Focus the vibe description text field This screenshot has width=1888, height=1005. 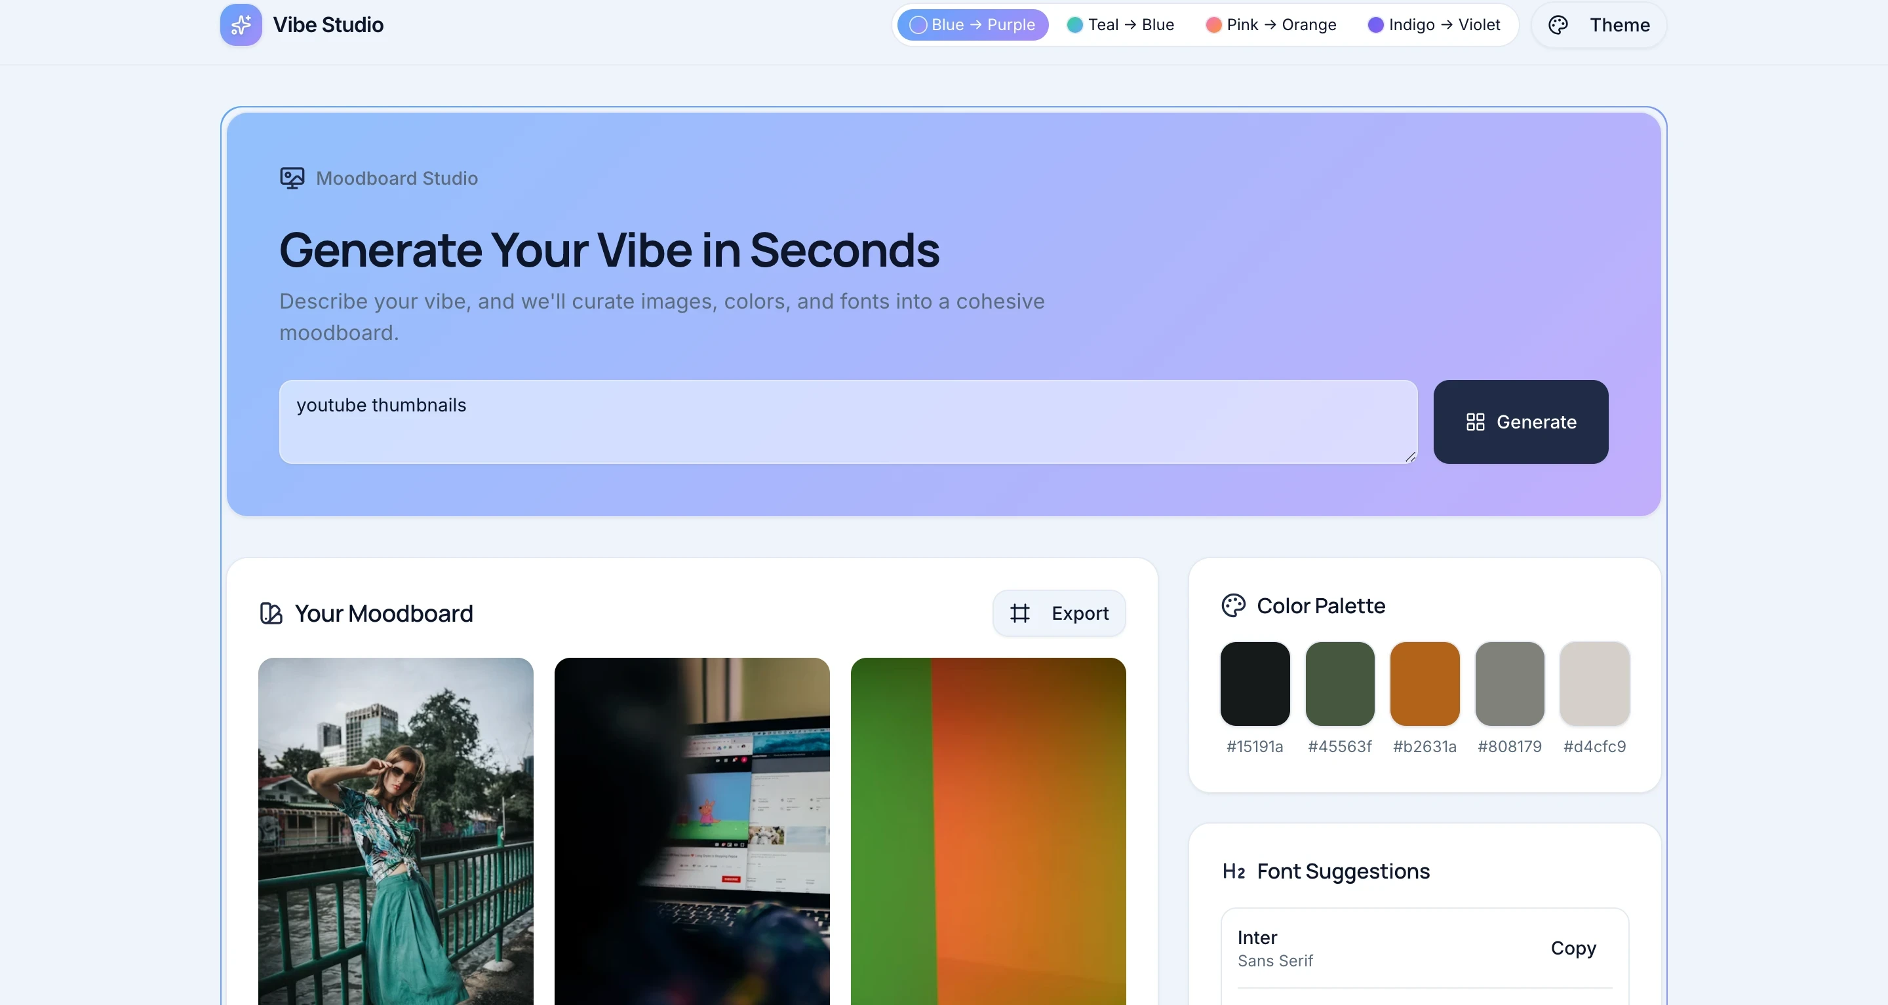848,422
